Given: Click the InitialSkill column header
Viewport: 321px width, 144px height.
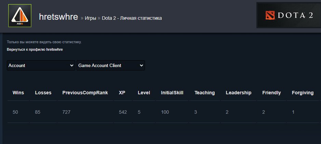Looking at the screenshot, I should (x=172, y=93).
